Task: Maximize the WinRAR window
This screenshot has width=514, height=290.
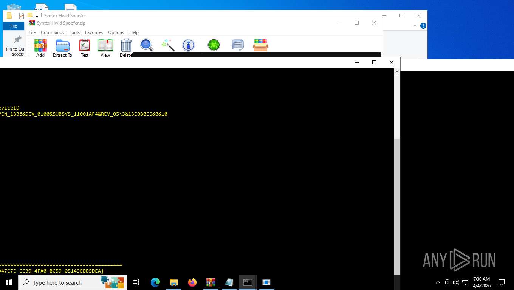Action: pos(356,23)
